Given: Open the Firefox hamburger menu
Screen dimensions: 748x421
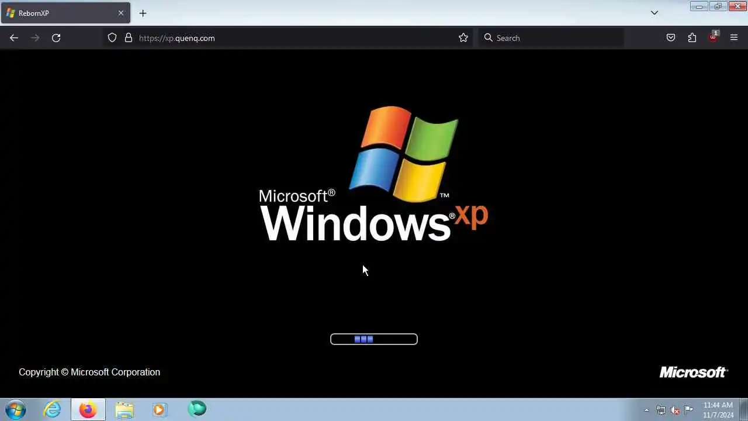Looking at the screenshot, I should pyautogui.click(x=734, y=38).
